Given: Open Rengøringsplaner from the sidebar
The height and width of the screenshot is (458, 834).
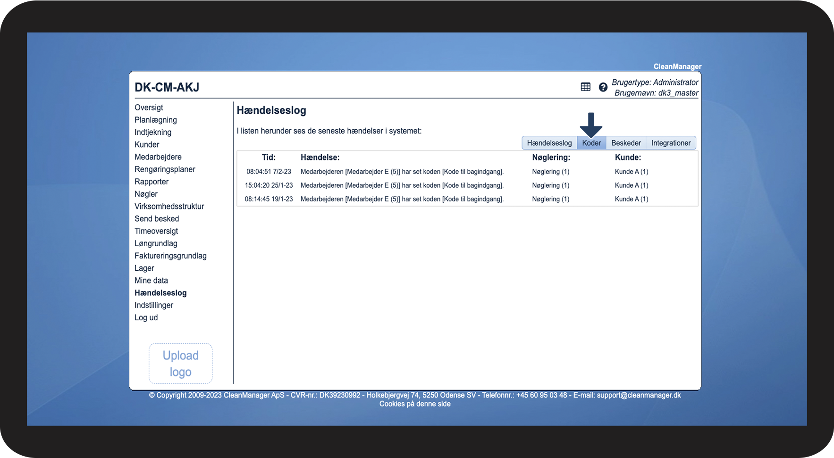Looking at the screenshot, I should [x=165, y=169].
